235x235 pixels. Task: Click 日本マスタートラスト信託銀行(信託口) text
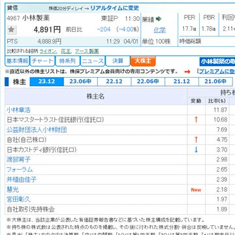click(55, 119)
